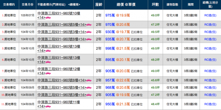Select the area value 48.4坪
The height and width of the screenshot is (110, 221).
coord(155,104)
